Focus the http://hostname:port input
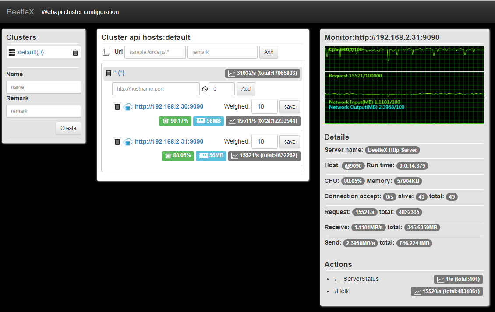 (x=156, y=89)
